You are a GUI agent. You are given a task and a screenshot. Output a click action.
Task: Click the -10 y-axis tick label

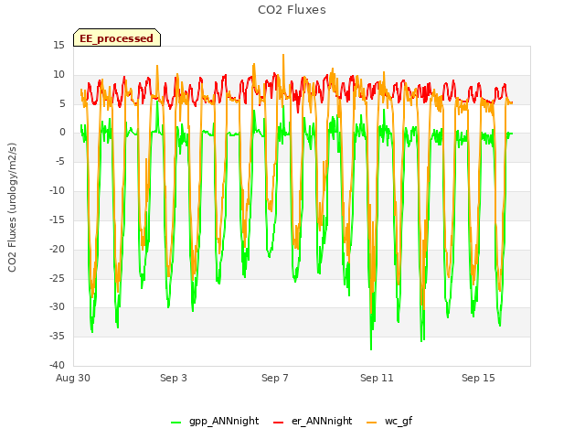[57, 191]
